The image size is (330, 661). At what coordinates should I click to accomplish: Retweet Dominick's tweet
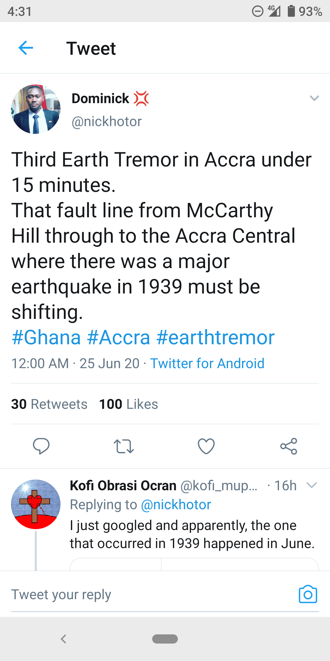point(123,446)
